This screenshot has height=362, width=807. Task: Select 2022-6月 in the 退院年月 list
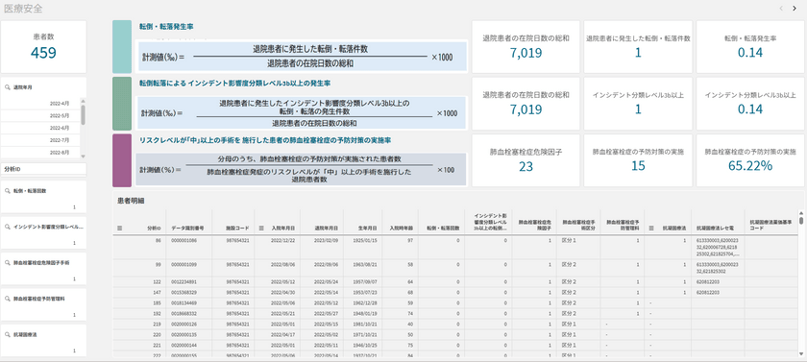[40, 128]
